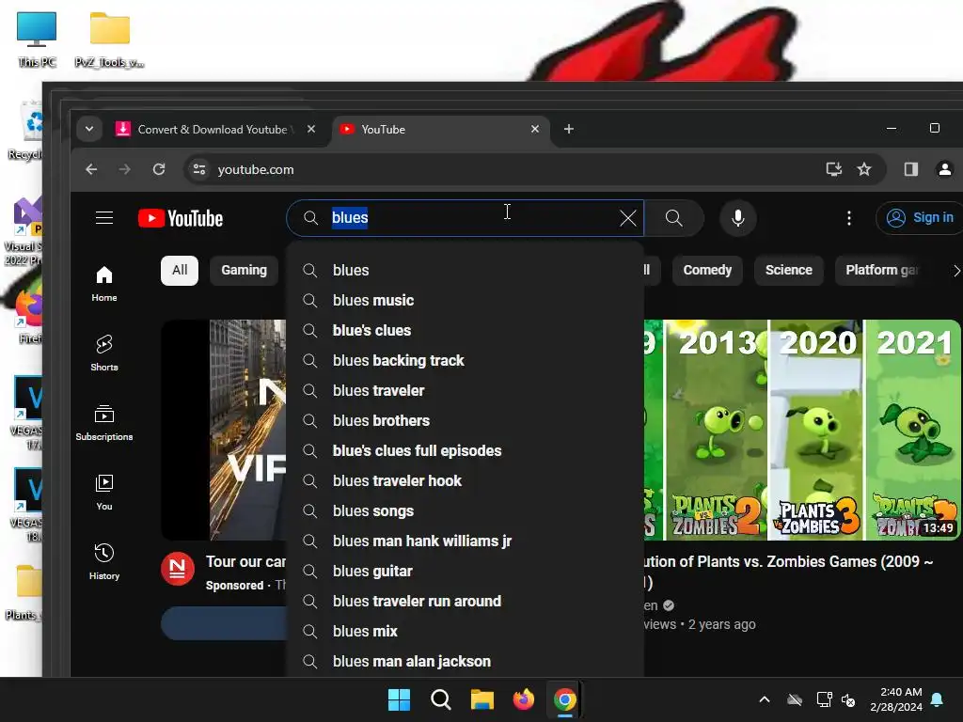Click the install app icon in address bar
The height and width of the screenshot is (722, 963).
(833, 169)
